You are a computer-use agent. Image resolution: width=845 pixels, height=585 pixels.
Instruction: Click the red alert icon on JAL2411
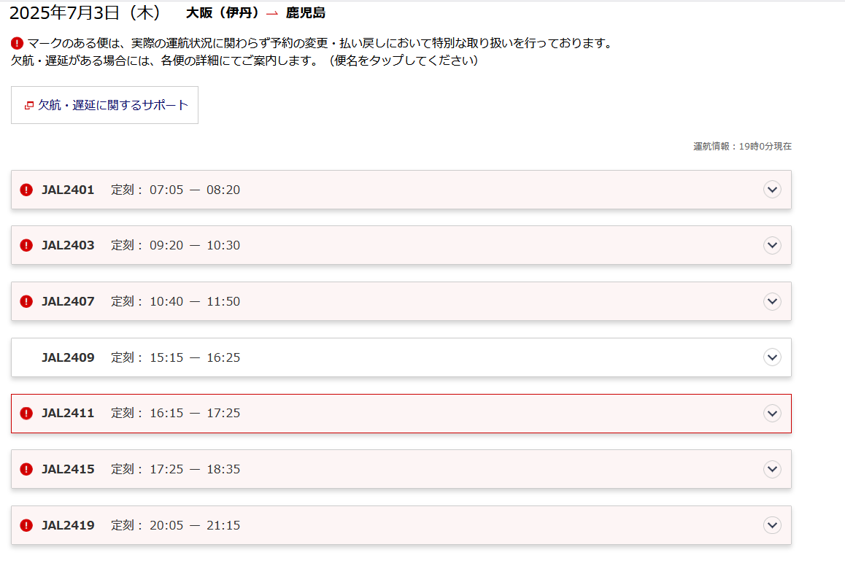pos(26,413)
